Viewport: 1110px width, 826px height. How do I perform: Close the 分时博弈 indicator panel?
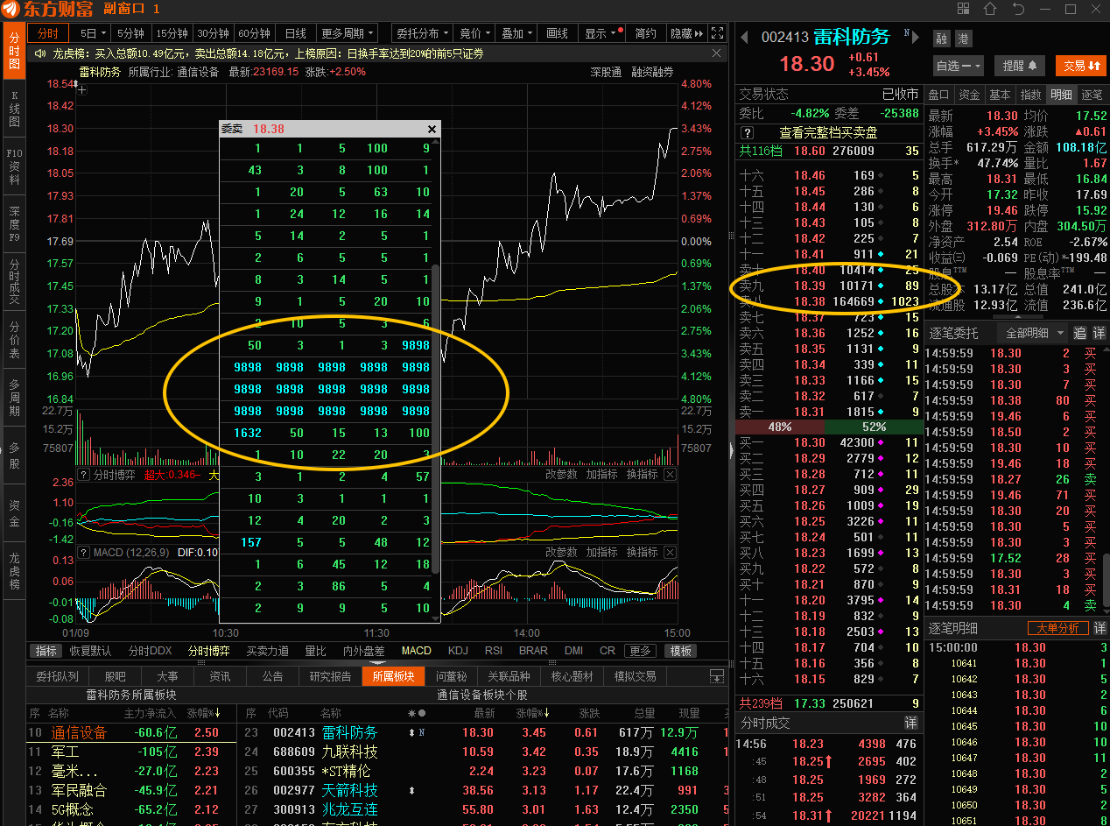(670, 475)
